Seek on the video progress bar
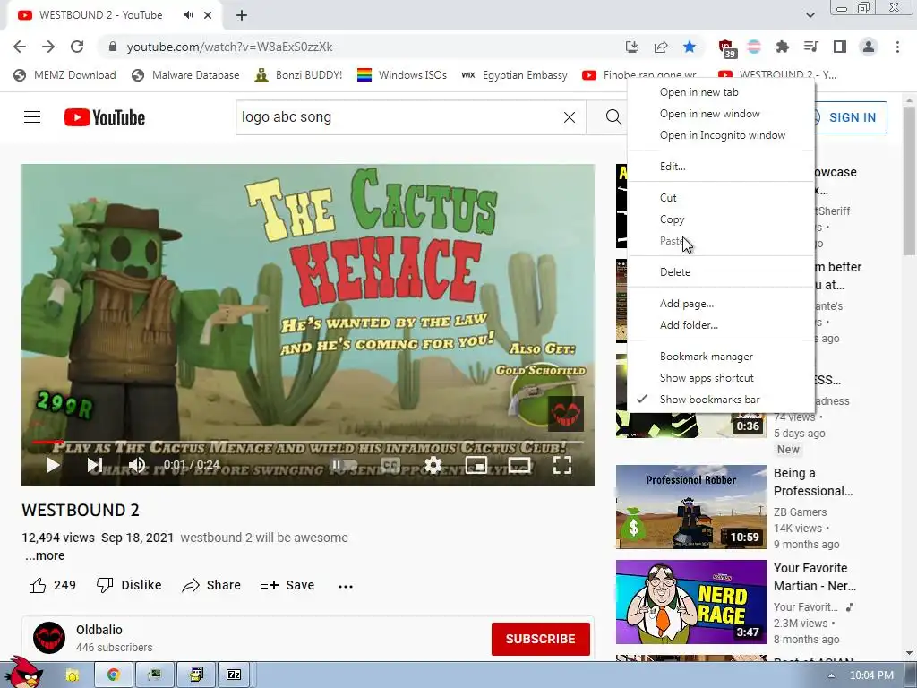Viewport: 917px width, 688px height. coord(308,442)
